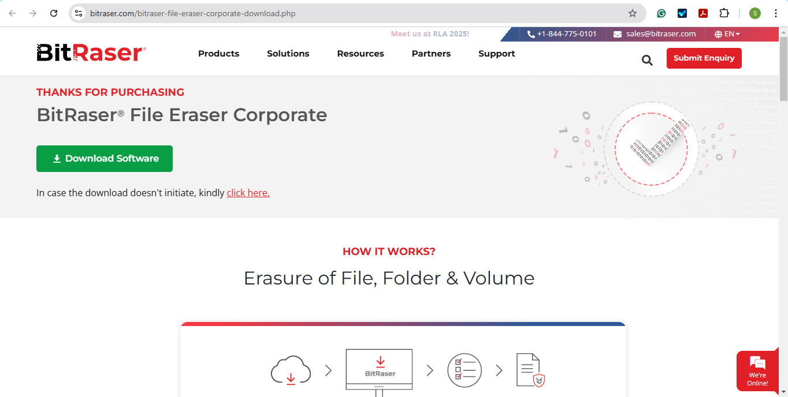Open the Products menu
This screenshot has height=397, width=788.
click(x=218, y=54)
